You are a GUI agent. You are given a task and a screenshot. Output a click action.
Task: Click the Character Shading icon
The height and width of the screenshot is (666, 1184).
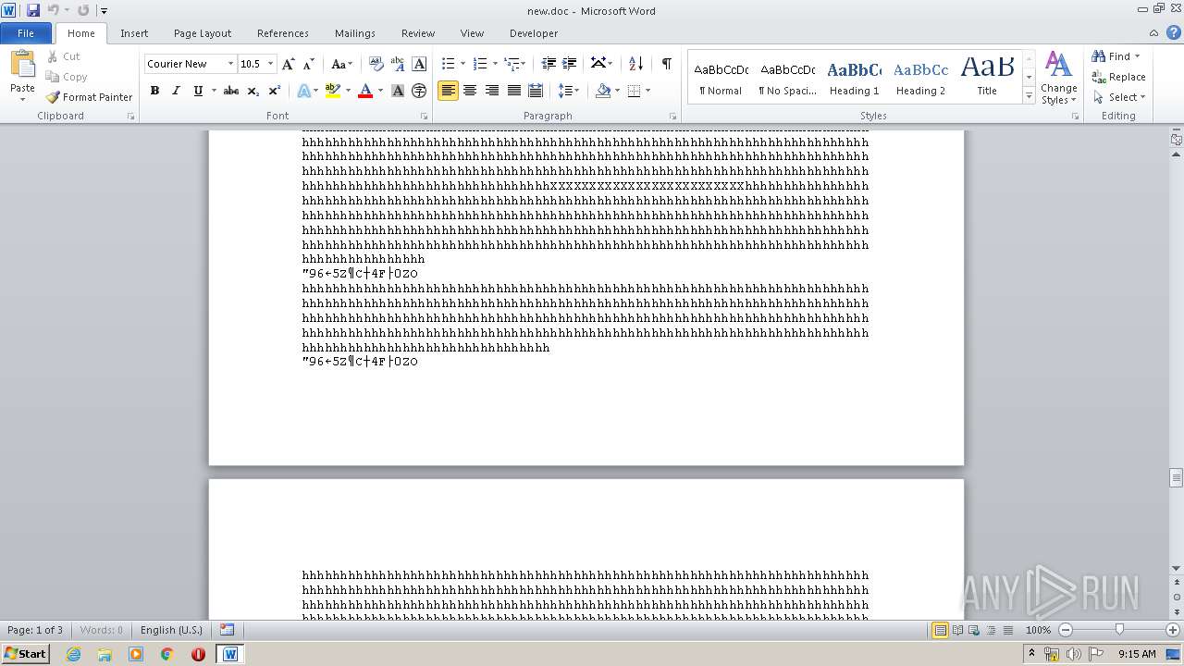(398, 91)
